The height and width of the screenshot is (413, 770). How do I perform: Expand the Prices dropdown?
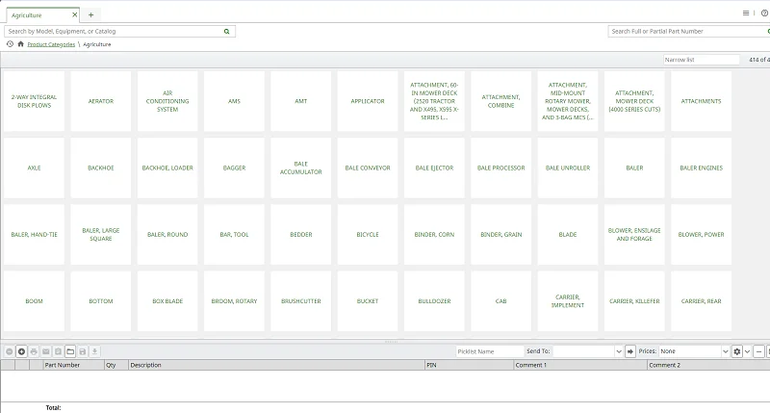click(726, 351)
